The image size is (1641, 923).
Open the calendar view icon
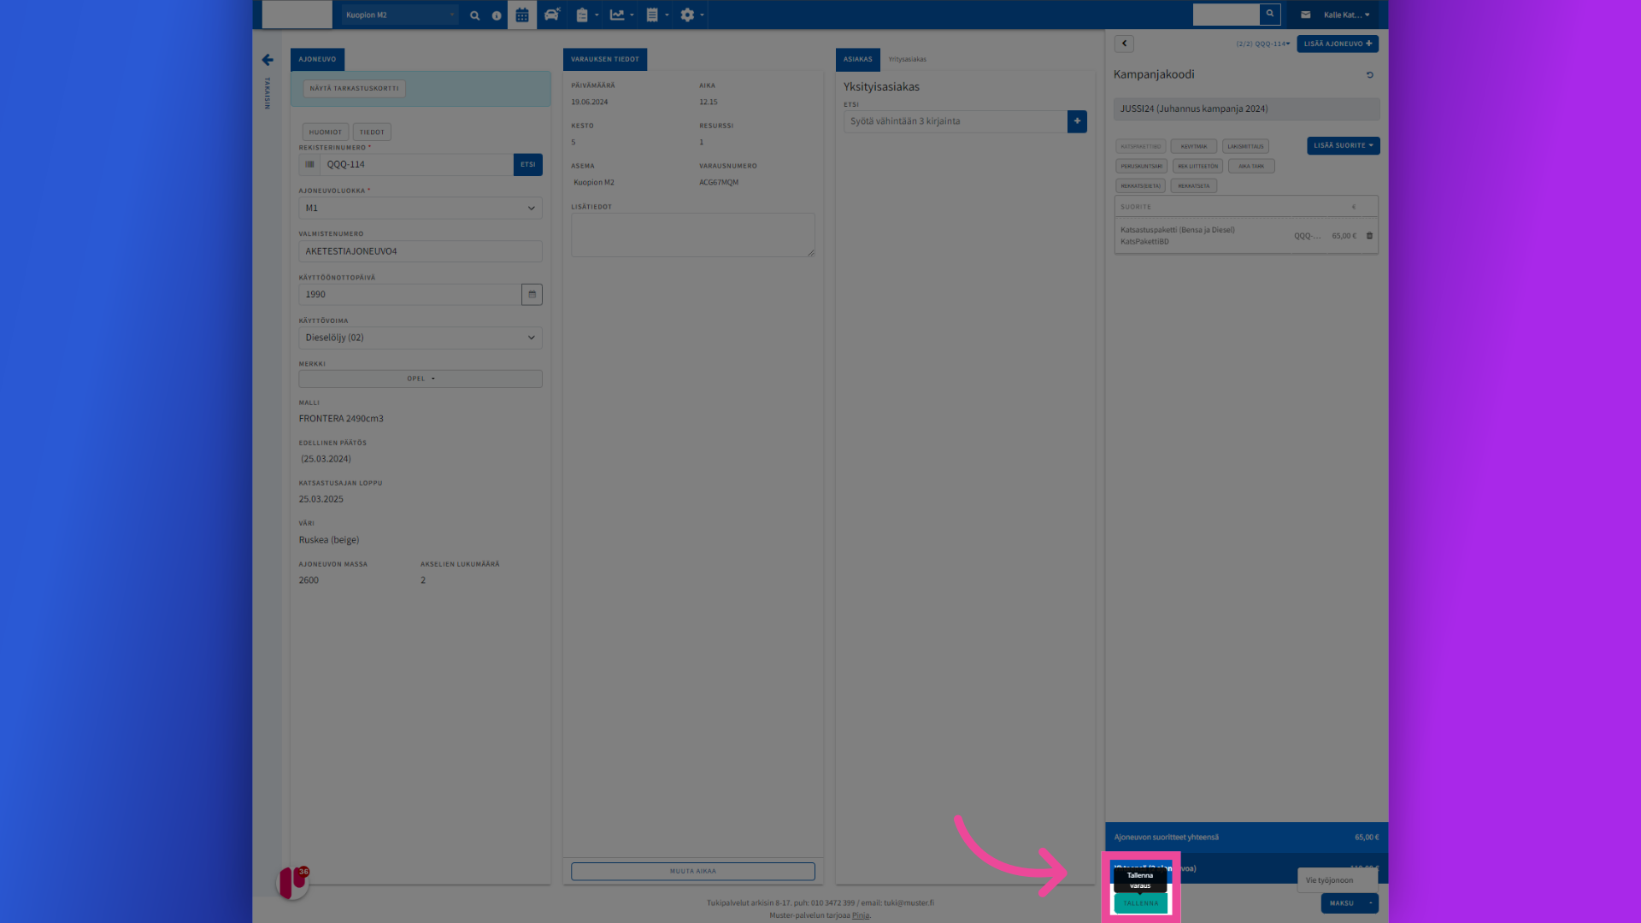[522, 15]
